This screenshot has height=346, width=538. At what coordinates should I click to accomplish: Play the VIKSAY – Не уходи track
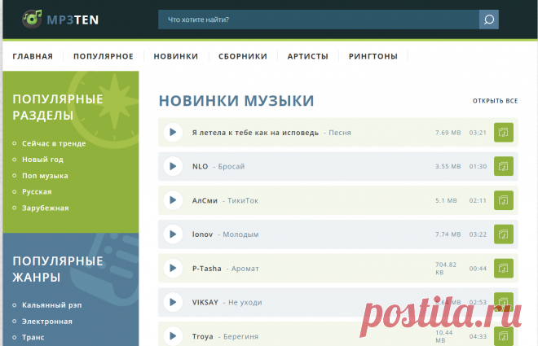[172, 302]
